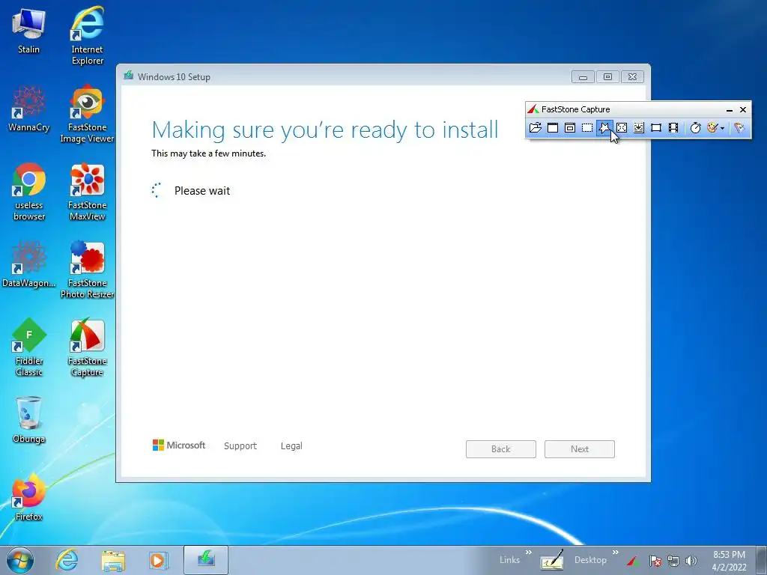Image resolution: width=767 pixels, height=575 pixels.
Task: Open the Windows Start menu orb
Action: [20, 560]
